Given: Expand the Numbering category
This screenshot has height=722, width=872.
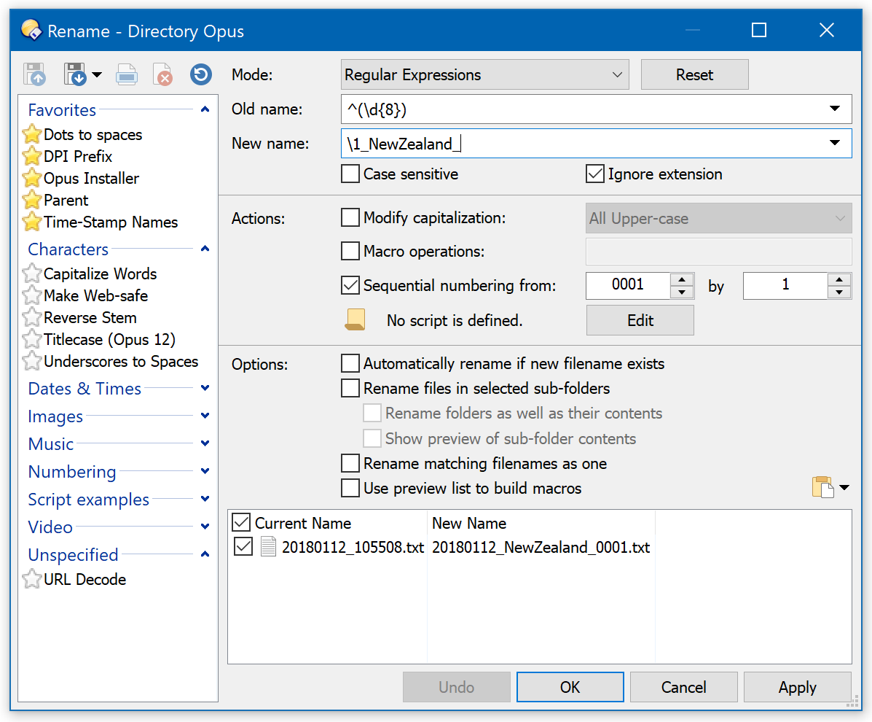Looking at the screenshot, I should click(x=205, y=471).
